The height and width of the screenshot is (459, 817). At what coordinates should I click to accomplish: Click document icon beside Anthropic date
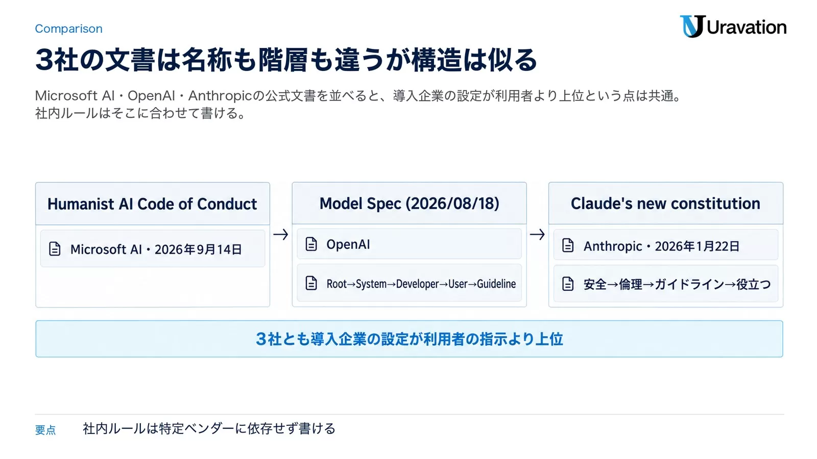click(x=568, y=246)
